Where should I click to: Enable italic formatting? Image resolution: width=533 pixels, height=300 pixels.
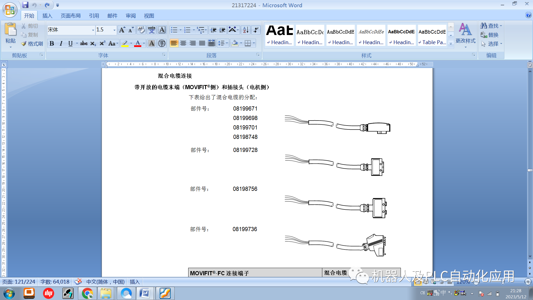(x=61, y=44)
